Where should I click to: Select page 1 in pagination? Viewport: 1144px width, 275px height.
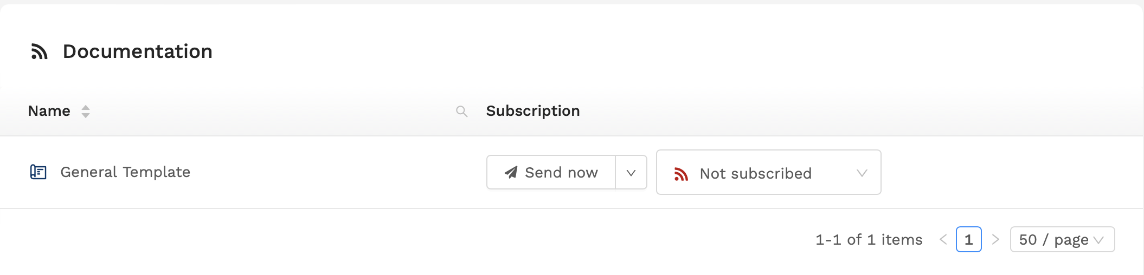[969, 239]
